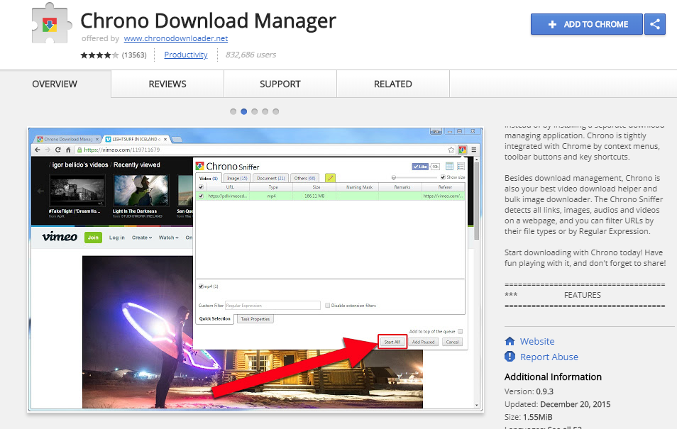Click the green Join button on Vimeo
677x429 pixels.
click(93, 238)
